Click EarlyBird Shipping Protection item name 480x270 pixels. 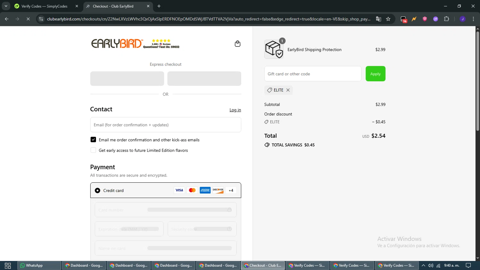pyautogui.click(x=315, y=50)
